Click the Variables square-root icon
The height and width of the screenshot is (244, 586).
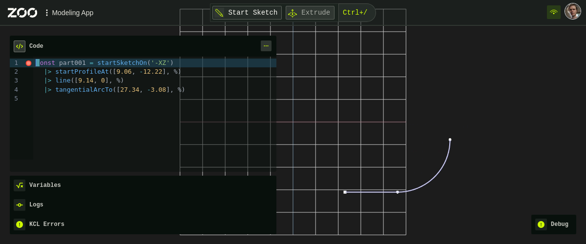coord(20,185)
